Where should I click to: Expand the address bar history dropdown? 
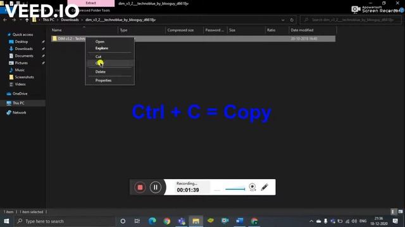pos(283,20)
